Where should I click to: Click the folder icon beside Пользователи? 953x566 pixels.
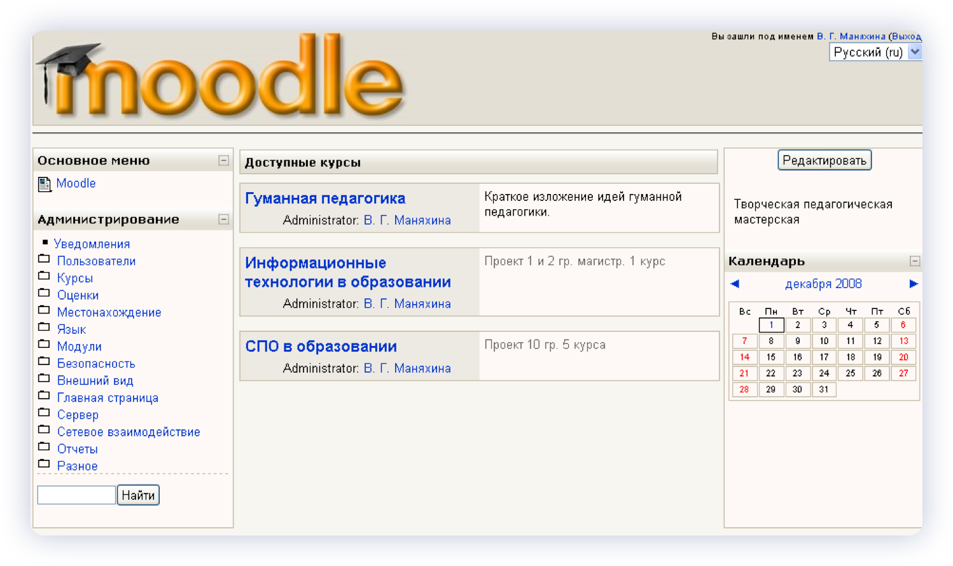(x=44, y=259)
